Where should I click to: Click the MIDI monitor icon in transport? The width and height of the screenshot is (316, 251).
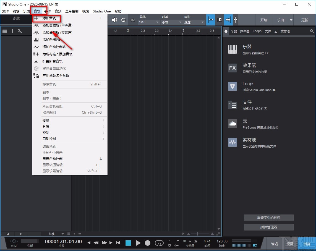14,241
